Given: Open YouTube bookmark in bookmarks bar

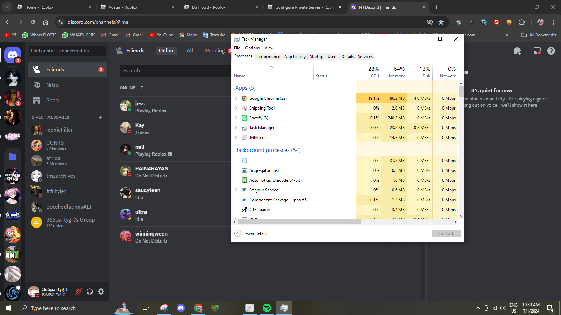Looking at the screenshot, I should (161, 35).
